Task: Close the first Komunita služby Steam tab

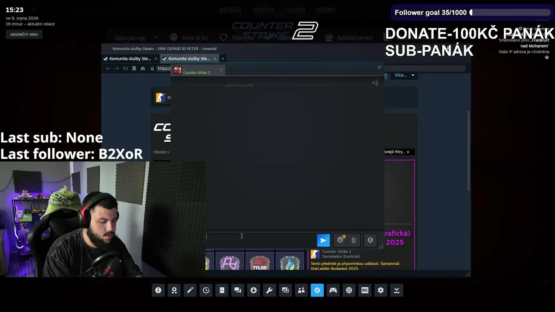Action: pos(156,58)
